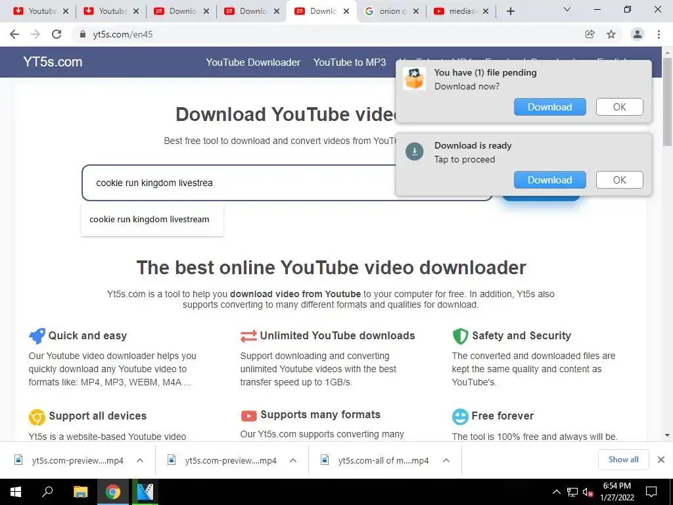Click scrollbar down arrow
The width and height of the screenshot is (673, 505).
coord(668,435)
